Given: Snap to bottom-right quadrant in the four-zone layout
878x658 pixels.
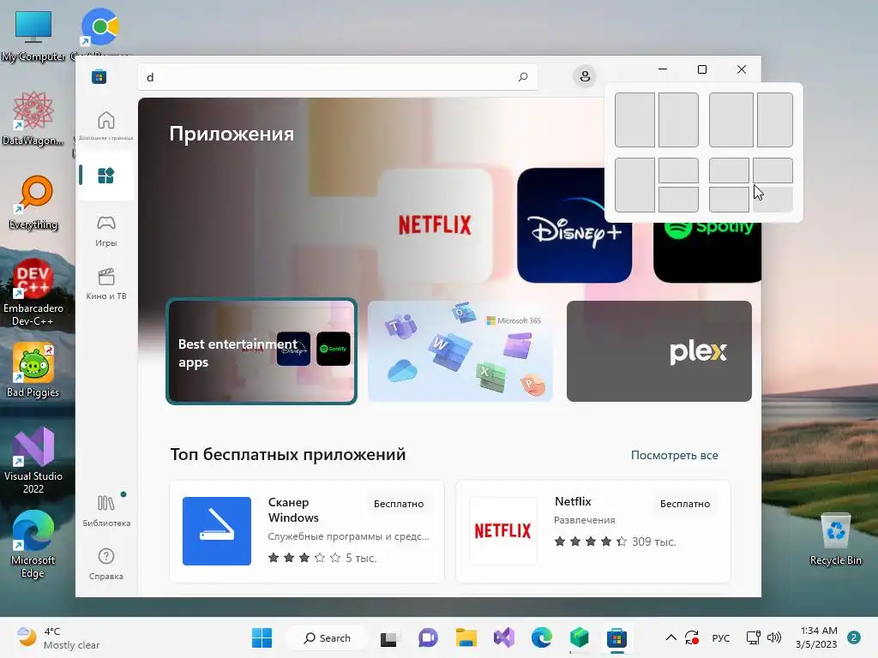Looking at the screenshot, I should (773, 199).
